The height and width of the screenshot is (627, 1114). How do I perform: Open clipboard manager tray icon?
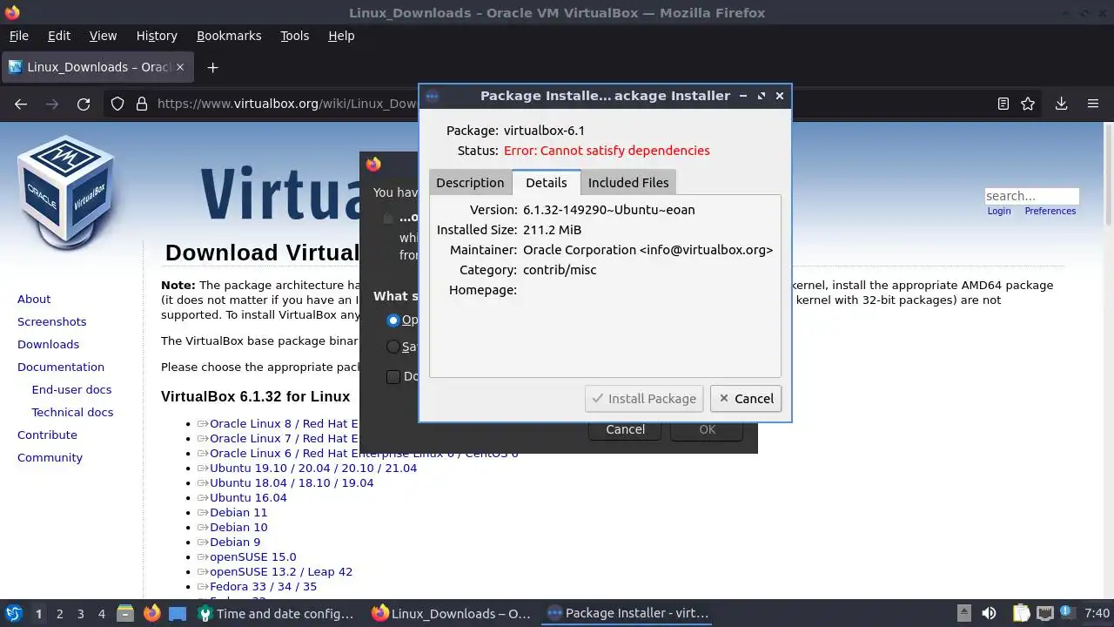(1021, 613)
